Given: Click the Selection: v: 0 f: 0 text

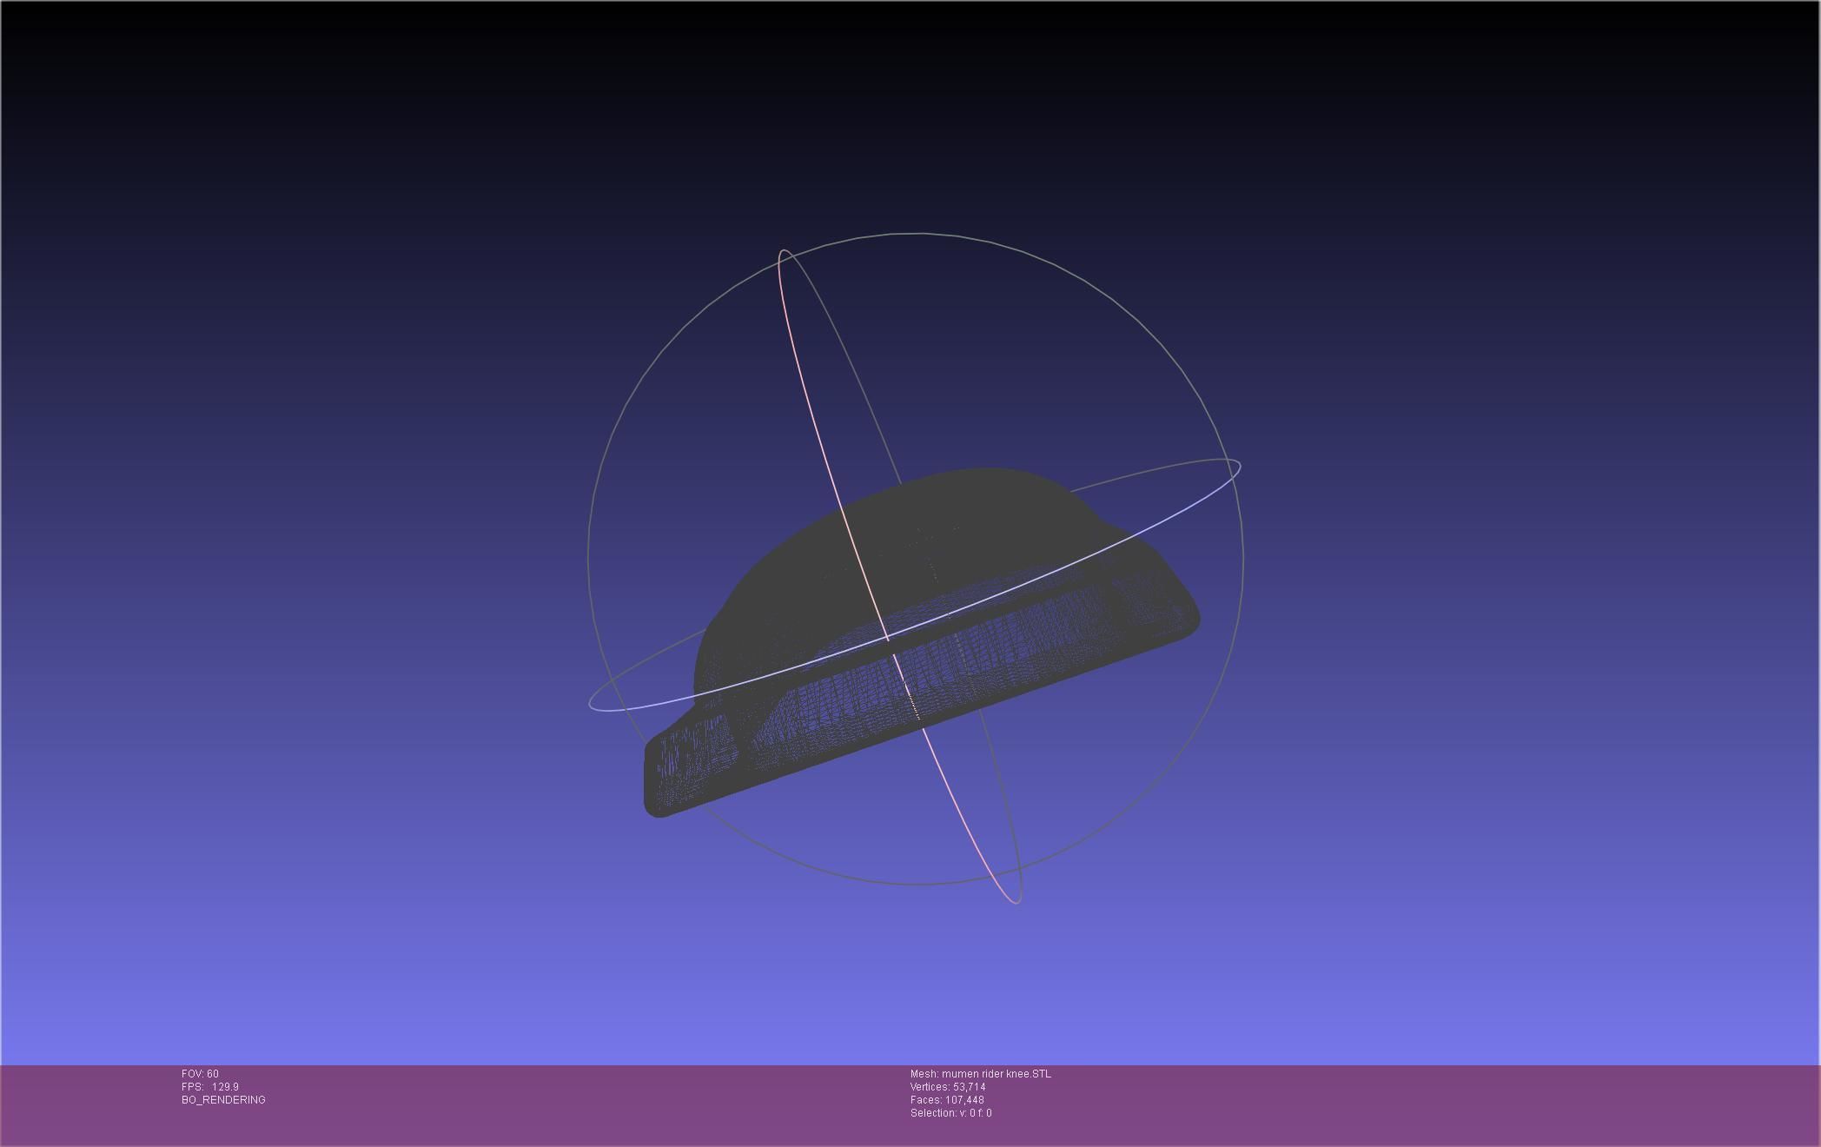Looking at the screenshot, I should click(950, 1113).
